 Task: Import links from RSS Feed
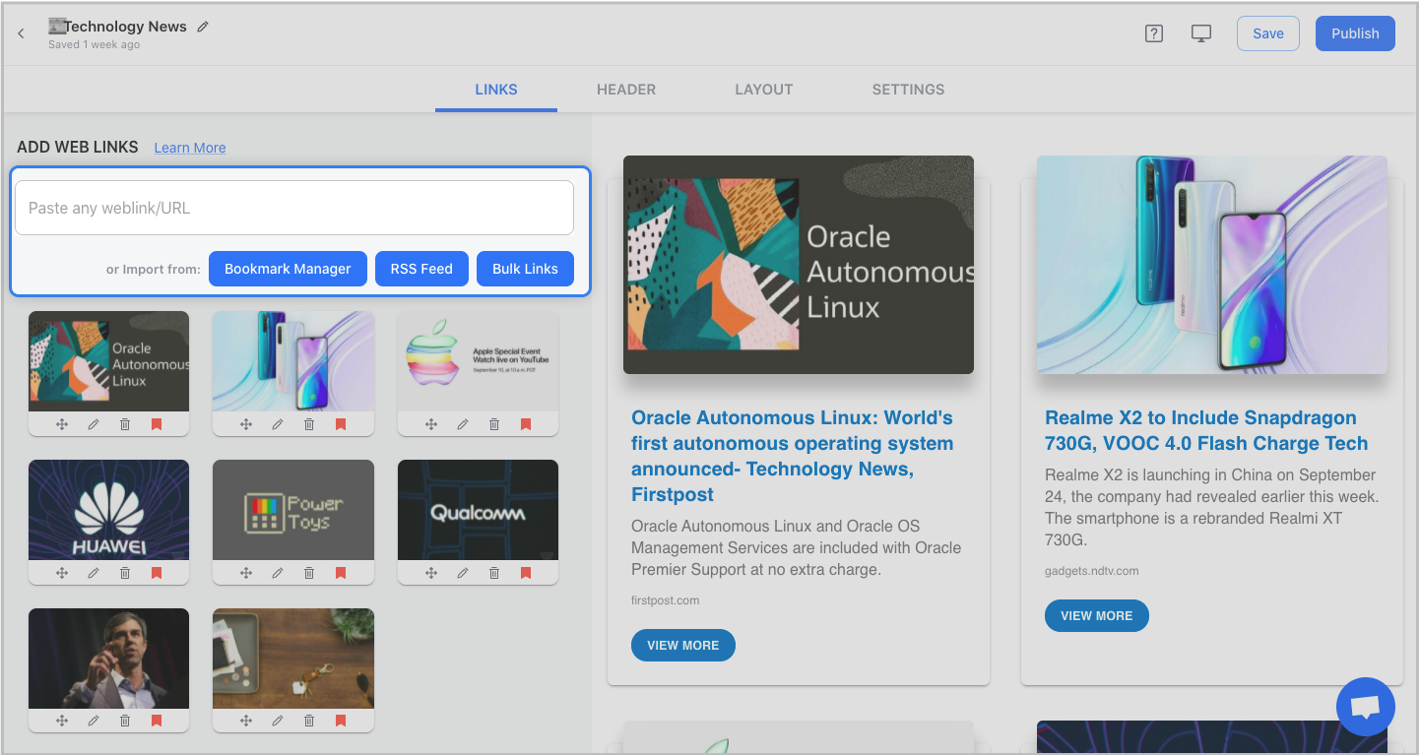point(421,269)
